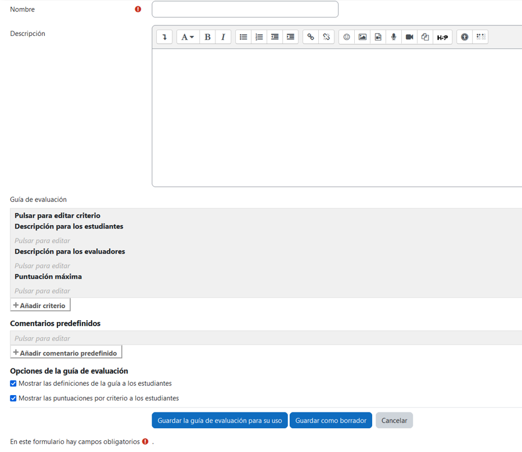
Task: Click the Record audio microphone icon
Action: (394, 37)
